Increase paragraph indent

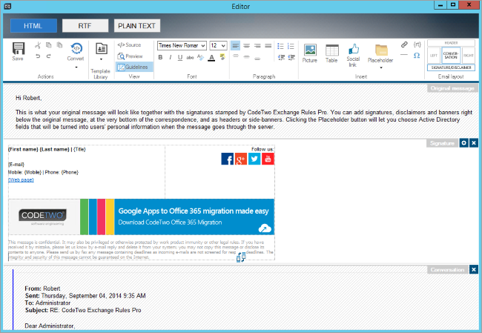291,57
